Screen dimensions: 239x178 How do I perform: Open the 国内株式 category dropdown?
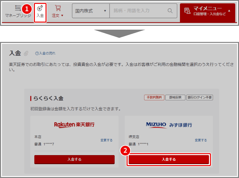pos(90,11)
